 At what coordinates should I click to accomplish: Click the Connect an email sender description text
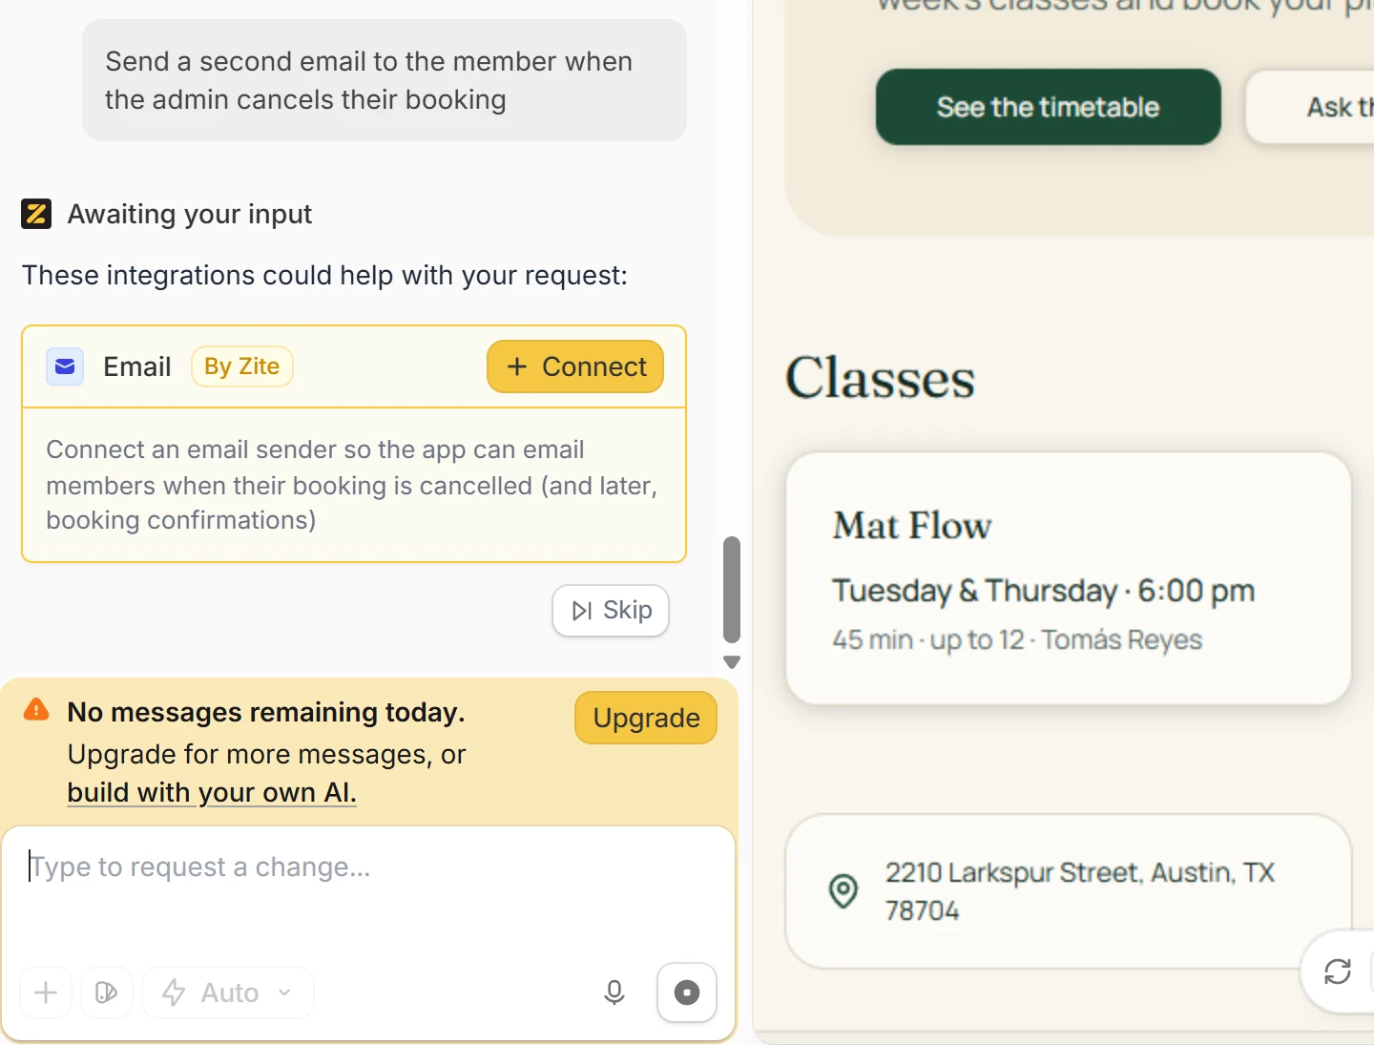[x=352, y=485]
